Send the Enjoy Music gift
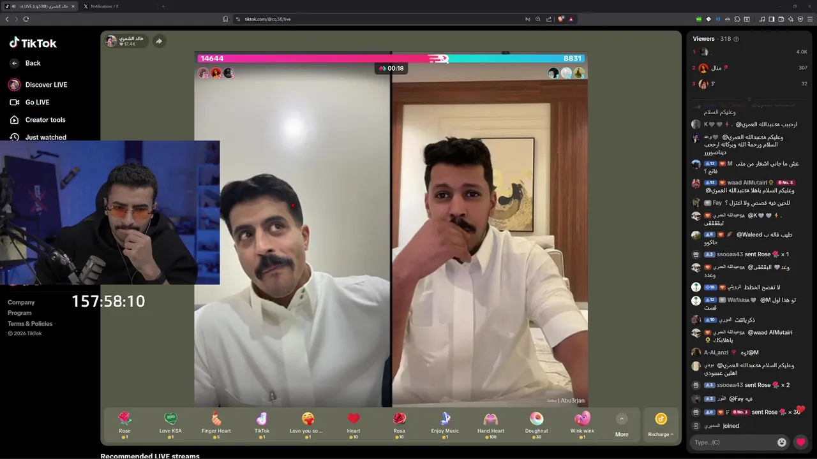The height and width of the screenshot is (459, 817). coord(445,425)
